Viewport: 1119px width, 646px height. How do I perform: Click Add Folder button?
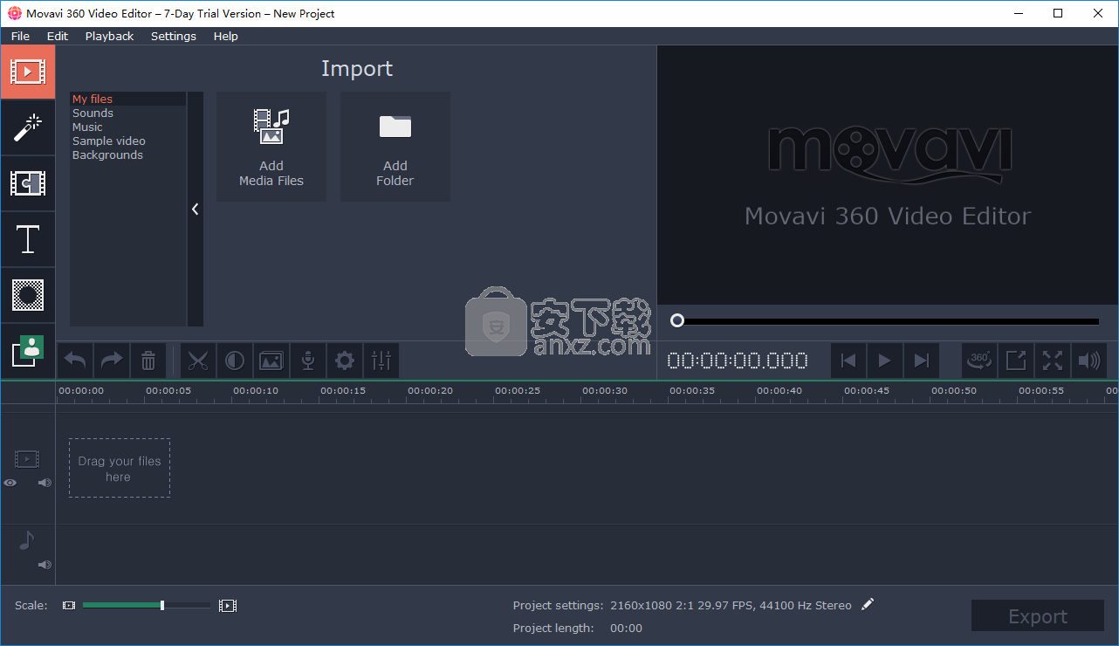tap(395, 147)
